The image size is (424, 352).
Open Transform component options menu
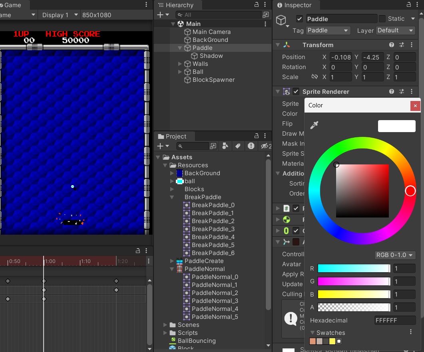coord(412,45)
